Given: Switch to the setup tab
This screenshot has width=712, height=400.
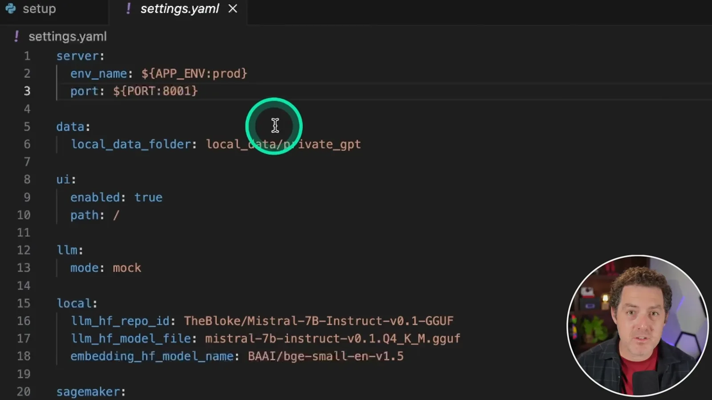Looking at the screenshot, I should [39, 9].
